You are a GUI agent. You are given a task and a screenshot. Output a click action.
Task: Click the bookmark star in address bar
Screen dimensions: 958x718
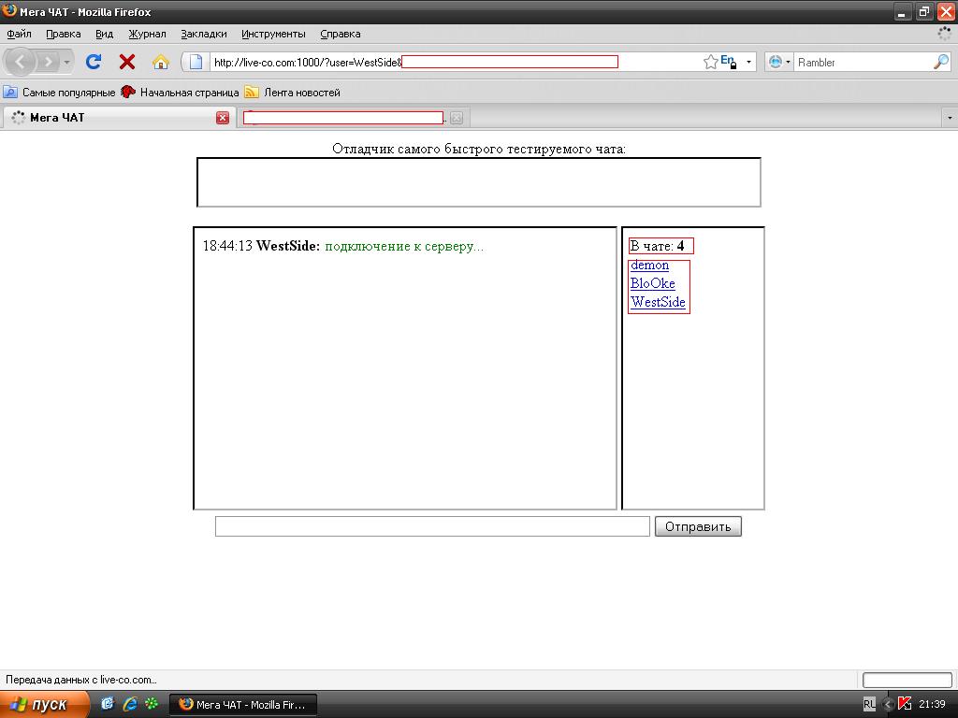[711, 62]
